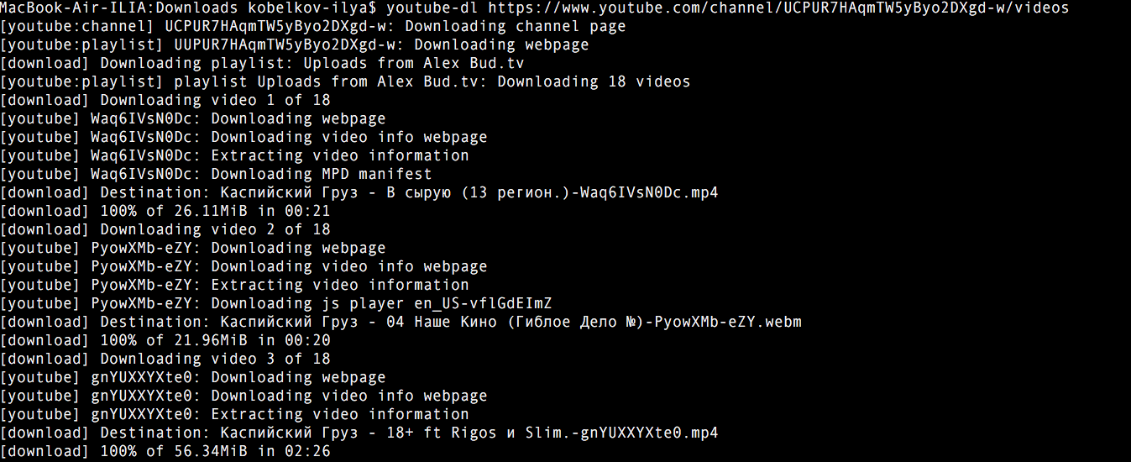Click '100% of 56.34MiB in 02:26' progress line
This screenshot has height=462, width=1131.
(x=165, y=451)
